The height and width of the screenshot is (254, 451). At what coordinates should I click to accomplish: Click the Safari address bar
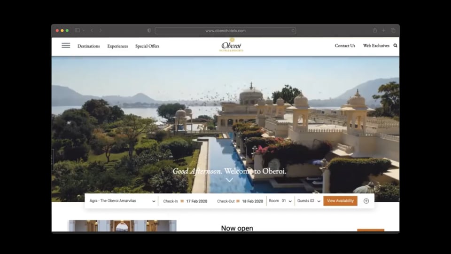(x=225, y=31)
